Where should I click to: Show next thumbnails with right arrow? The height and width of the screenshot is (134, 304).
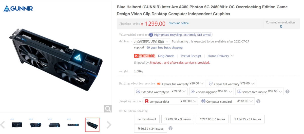[x=109, y=125]
